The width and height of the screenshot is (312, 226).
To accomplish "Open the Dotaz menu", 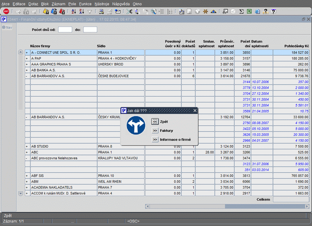I will point(33,4).
